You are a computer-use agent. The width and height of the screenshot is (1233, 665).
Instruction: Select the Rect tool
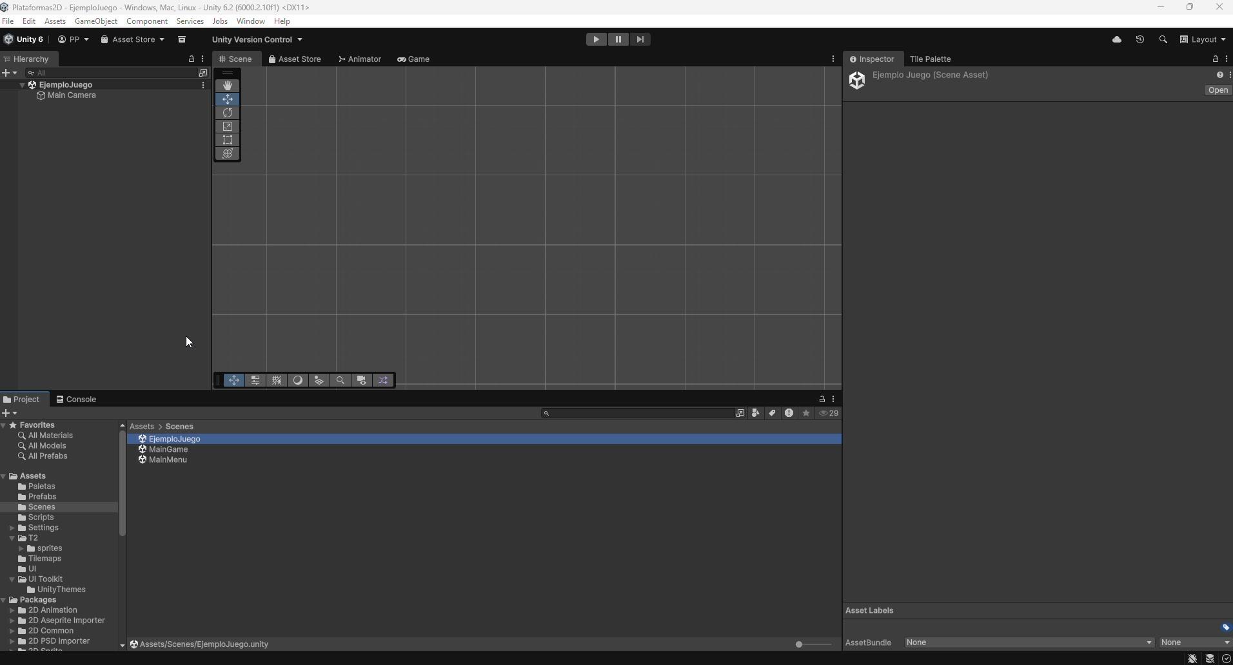point(228,140)
